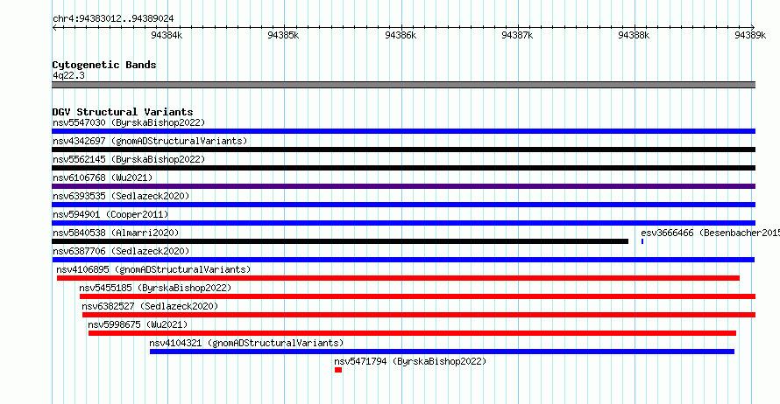Select the red bar for nsv6382527
780x404 pixels.
click(419, 315)
